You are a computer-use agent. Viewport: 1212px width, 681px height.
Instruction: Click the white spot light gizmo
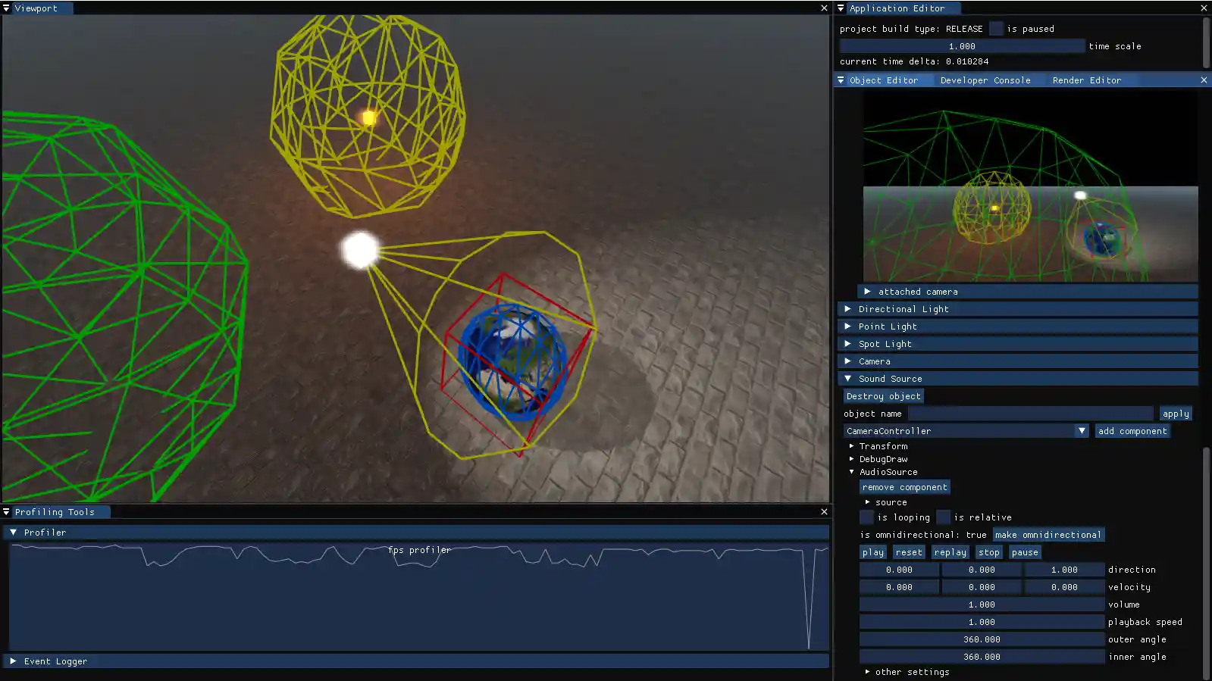(360, 251)
